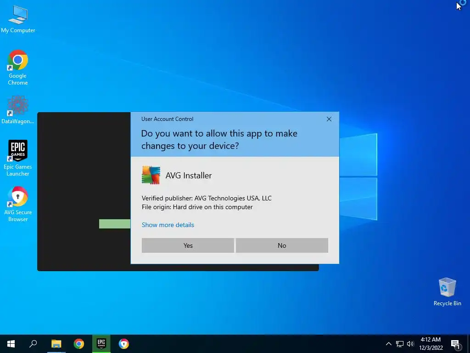Open the Windows Start menu
This screenshot has height=353, width=470.
click(x=11, y=344)
